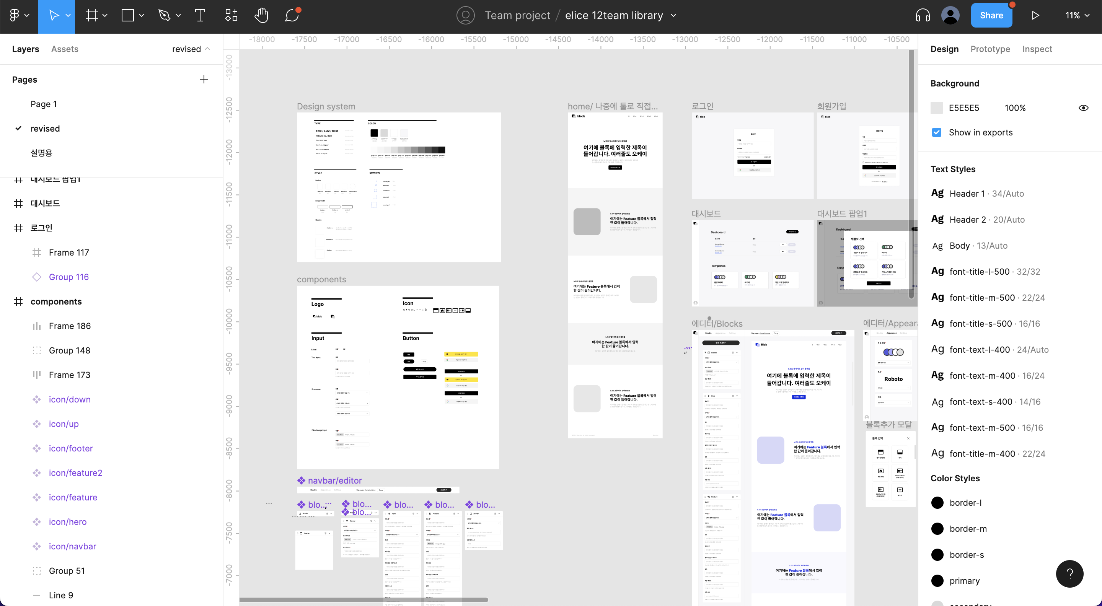Select the Text tool
The height and width of the screenshot is (606, 1102).
(x=199, y=15)
